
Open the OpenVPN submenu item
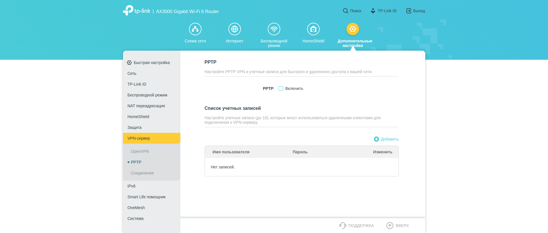140,151
